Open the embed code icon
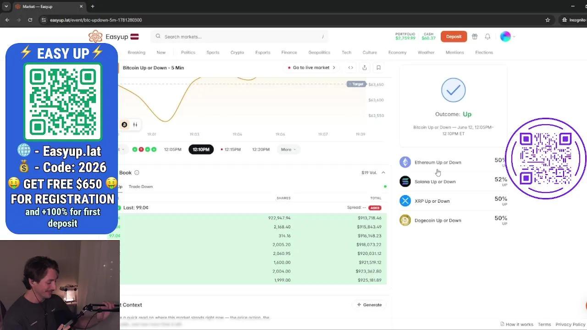Viewport: 587px width, 330px height. [350, 67]
